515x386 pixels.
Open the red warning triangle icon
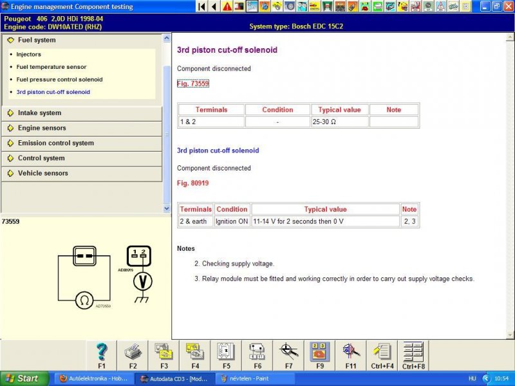[x=227, y=6]
